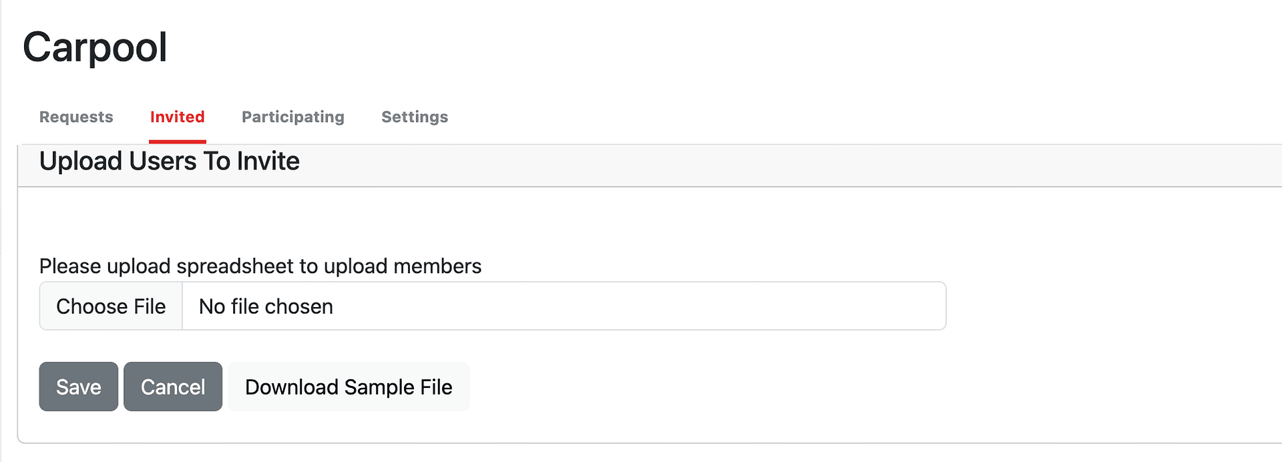Click the gray card header bar

[650, 166]
